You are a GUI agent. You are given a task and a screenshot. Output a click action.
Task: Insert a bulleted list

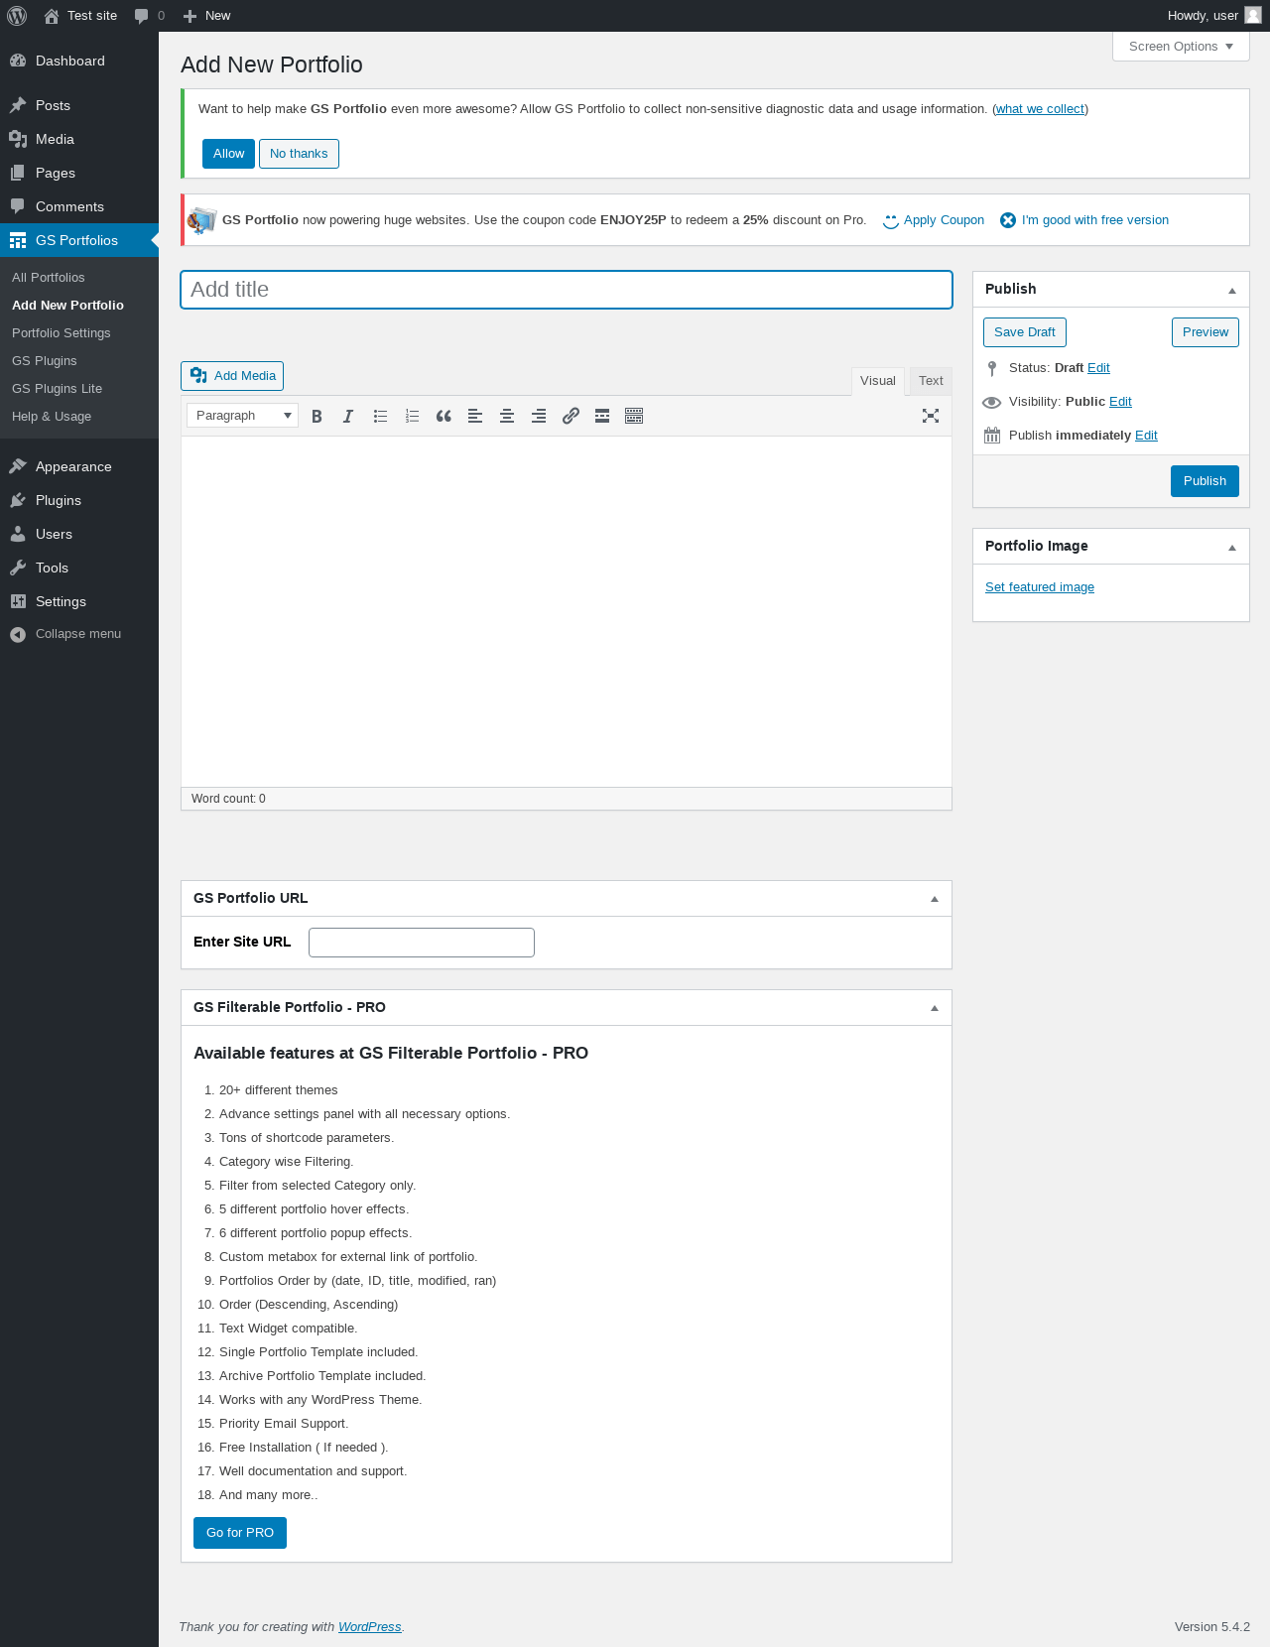click(x=380, y=417)
